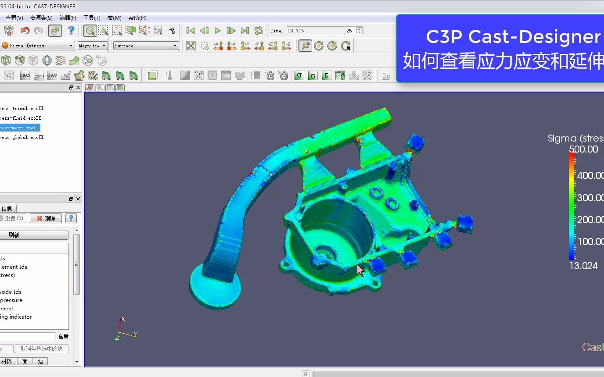Click the sigma-bar effective stress icon
This screenshot has height=377, width=604.
(x=313, y=75)
